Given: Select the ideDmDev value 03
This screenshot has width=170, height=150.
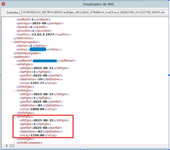Looking at the screenshot, I should pos(40,131).
